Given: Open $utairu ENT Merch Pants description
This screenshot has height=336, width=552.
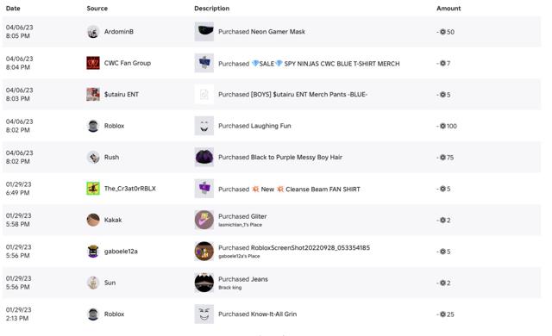Looking at the screenshot, I should [x=292, y=95].
